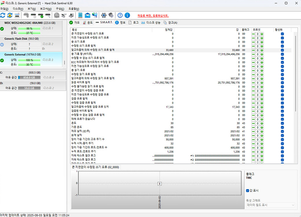Open the 데이터 필드 표시 dropdown

pyautogui.click(x=271, y=205)
